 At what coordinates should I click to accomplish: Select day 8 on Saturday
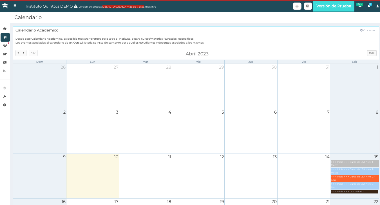tap(354, 131)
